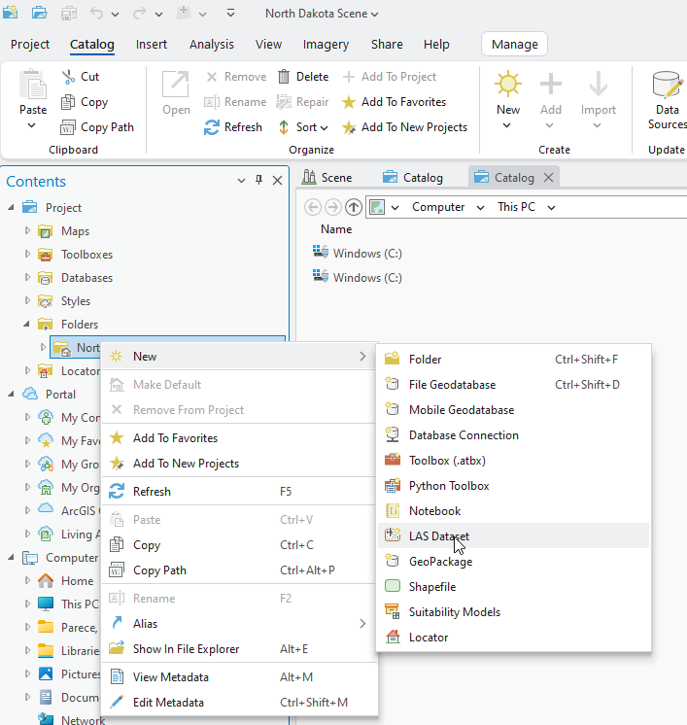Collapse the Folders node in Contents

pos(26,325)
